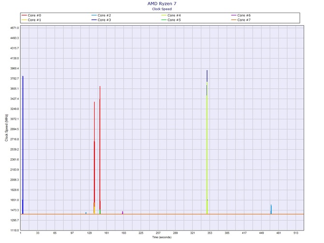Click the 513 x-axis tick label
This screenshot has width=324, height=243.
point(295,233)
